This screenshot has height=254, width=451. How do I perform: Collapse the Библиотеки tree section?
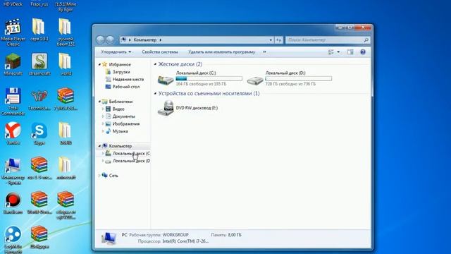(99, 102)
